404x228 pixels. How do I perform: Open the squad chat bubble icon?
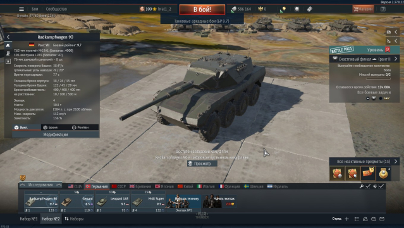point(374,219)
